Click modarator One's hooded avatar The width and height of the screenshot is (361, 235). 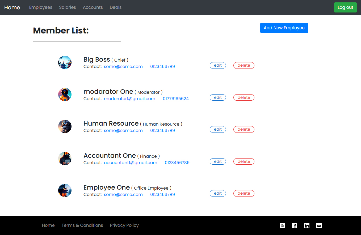coord(65,95)
